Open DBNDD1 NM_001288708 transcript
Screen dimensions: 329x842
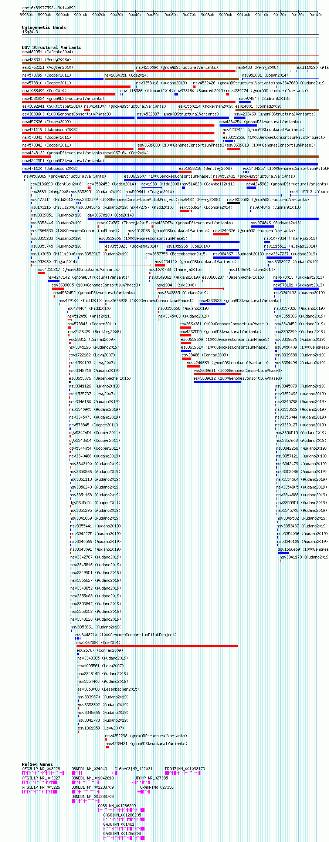click(92, 796)
